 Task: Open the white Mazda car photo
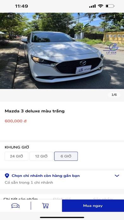coord(62,51)
